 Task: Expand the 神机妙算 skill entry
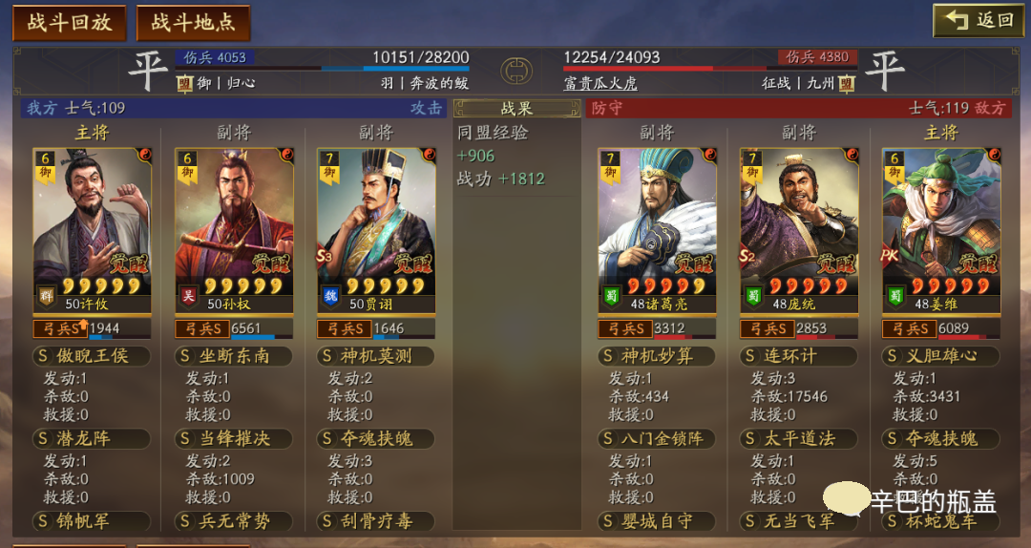click(657, 356)
